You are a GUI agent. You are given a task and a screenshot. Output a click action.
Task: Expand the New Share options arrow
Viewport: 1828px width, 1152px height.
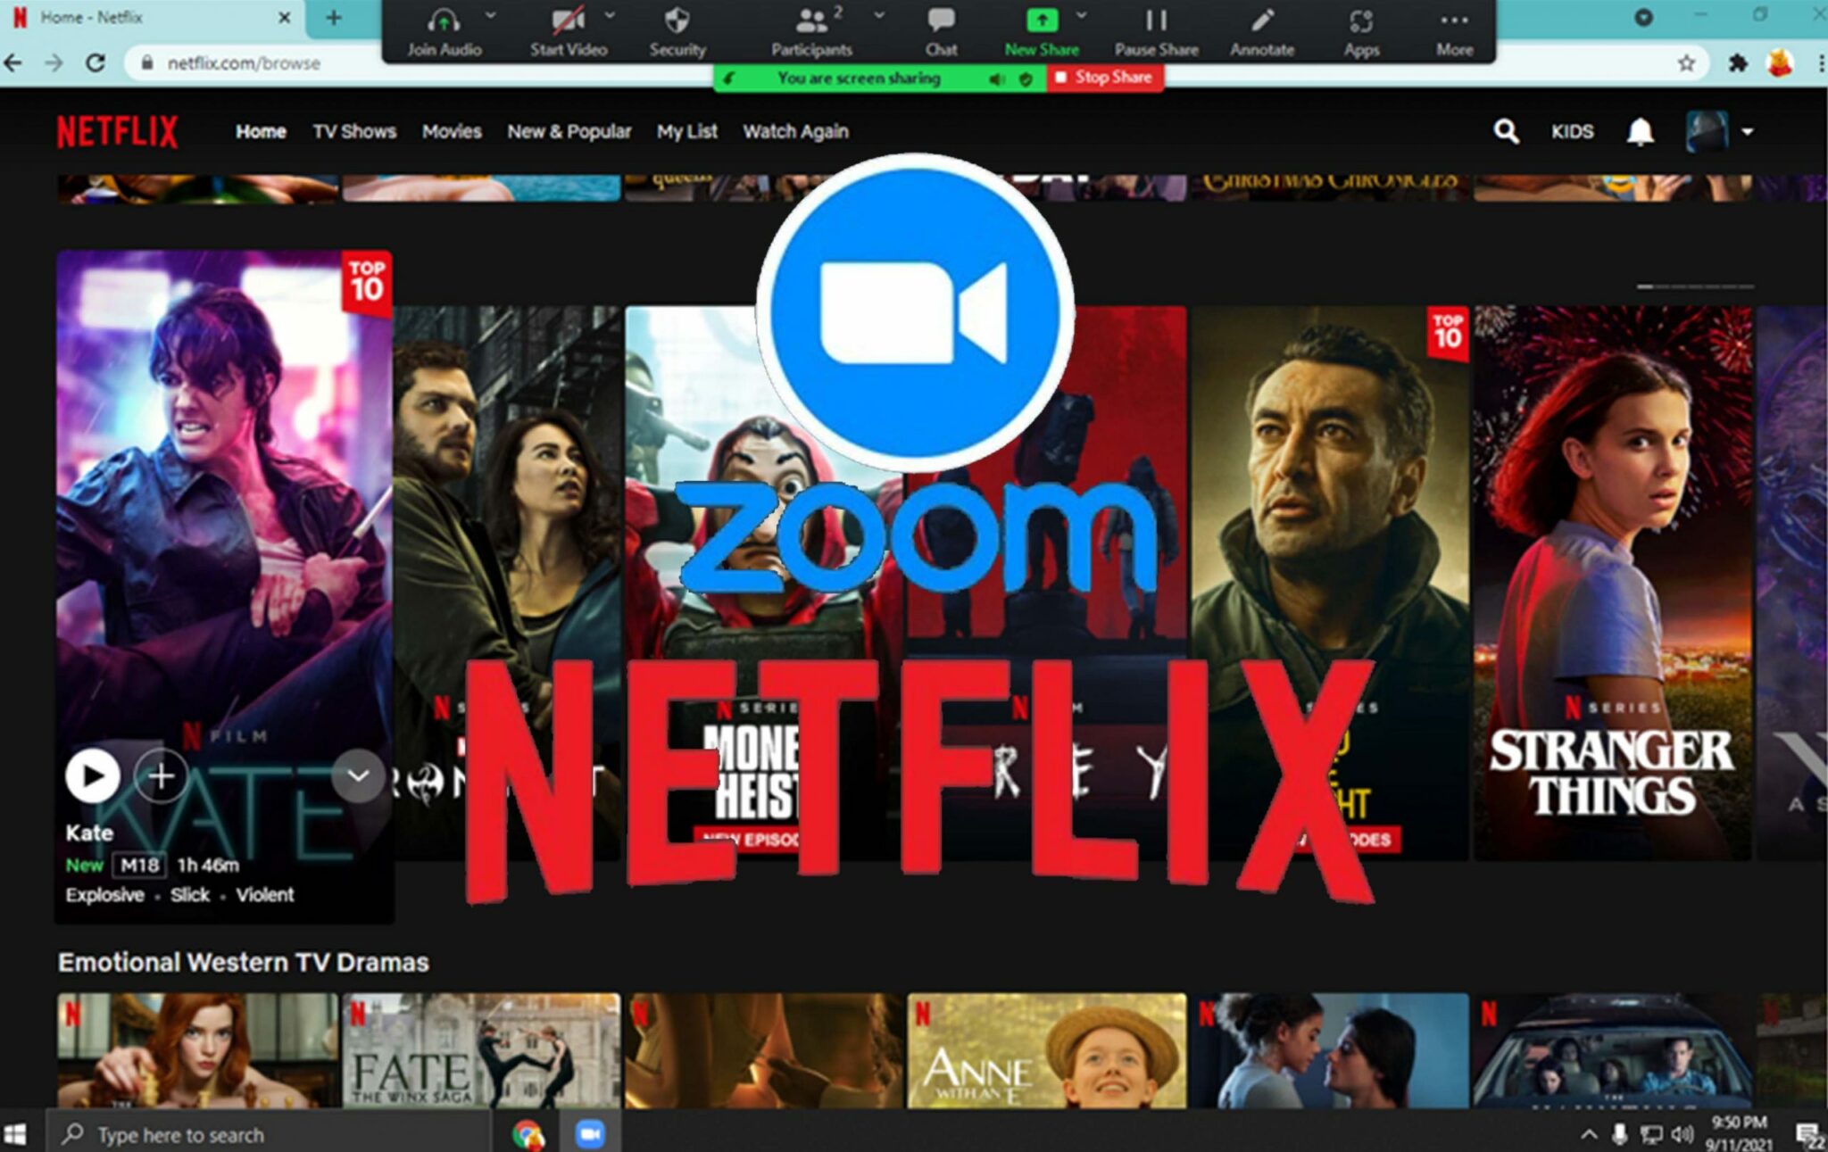pos(1082,15)
